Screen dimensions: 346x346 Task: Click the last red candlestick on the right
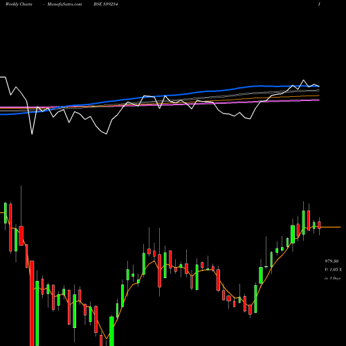point(319,225)
